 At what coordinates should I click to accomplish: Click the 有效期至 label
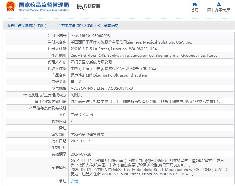point(59,154)
